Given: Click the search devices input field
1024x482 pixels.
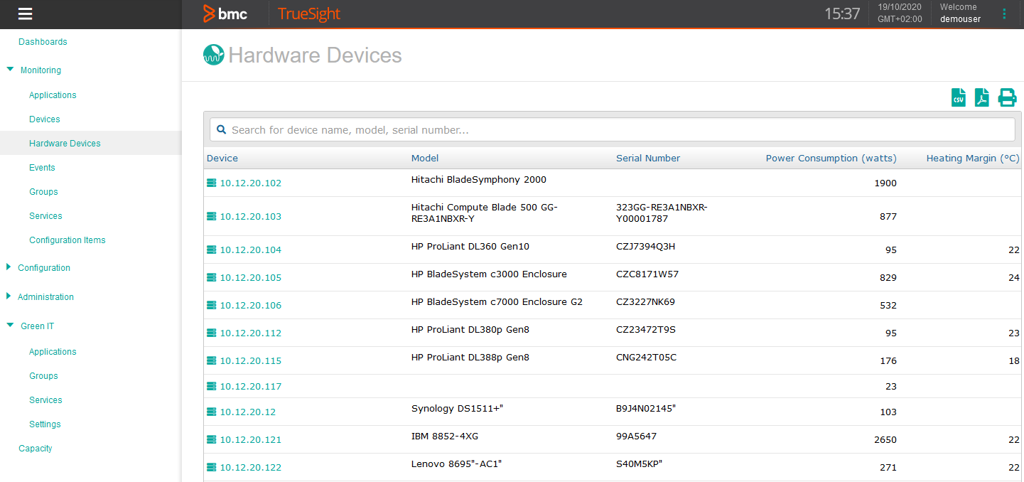Looking at the screenshot, I should tap(612, 129).
